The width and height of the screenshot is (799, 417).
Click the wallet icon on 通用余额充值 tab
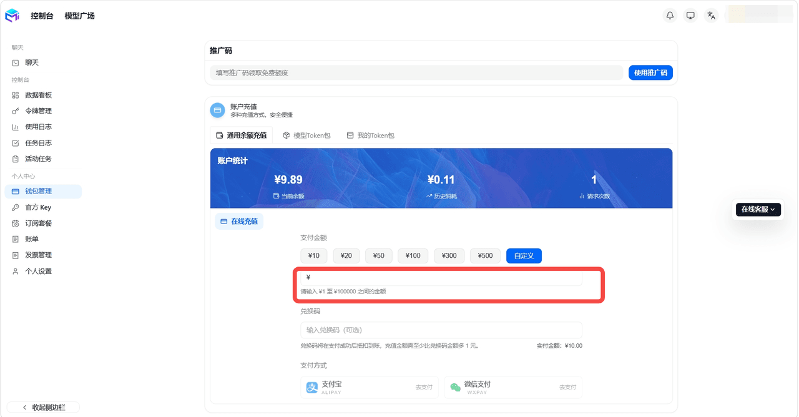click(x=220, y=135)
